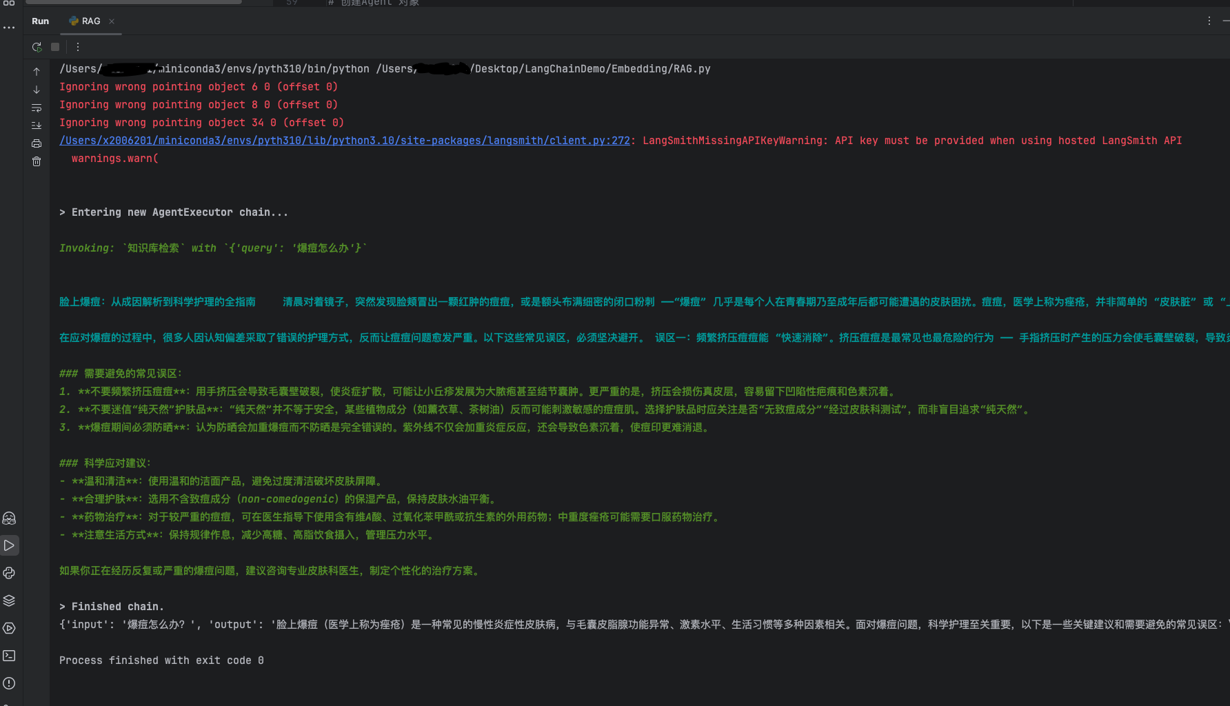Open the Problems tool window
Screen dimensions: 1230x706
point(9,683)
